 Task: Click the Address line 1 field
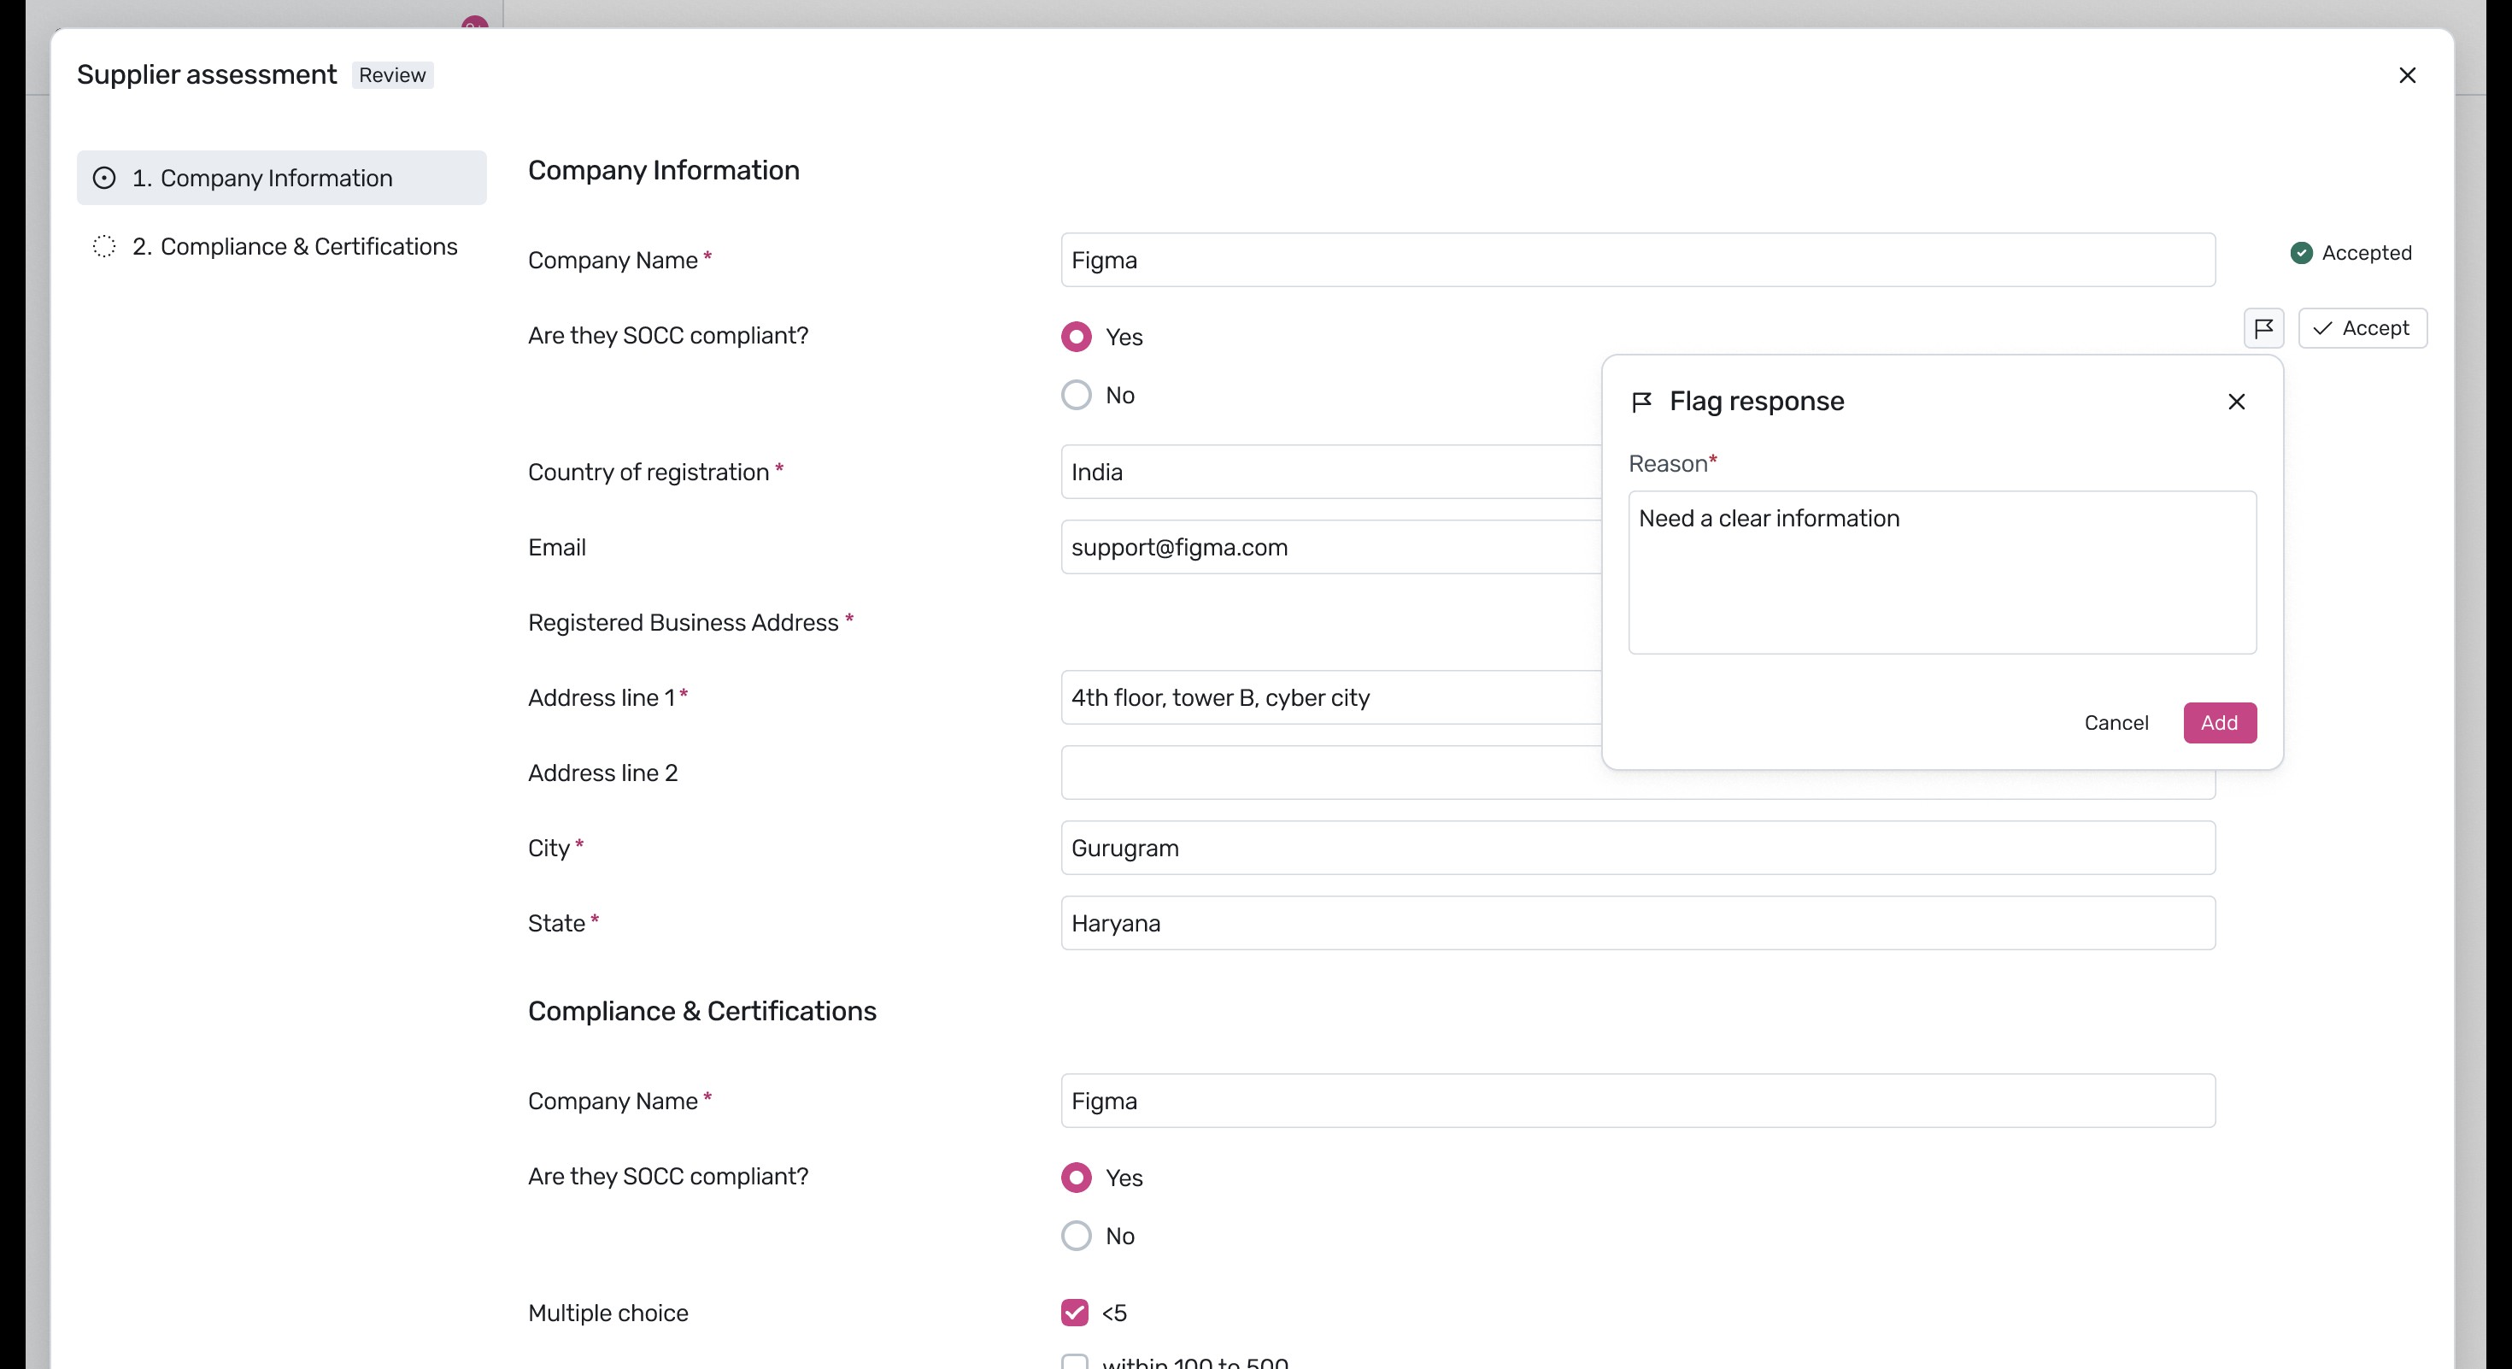click(1332, 697)
